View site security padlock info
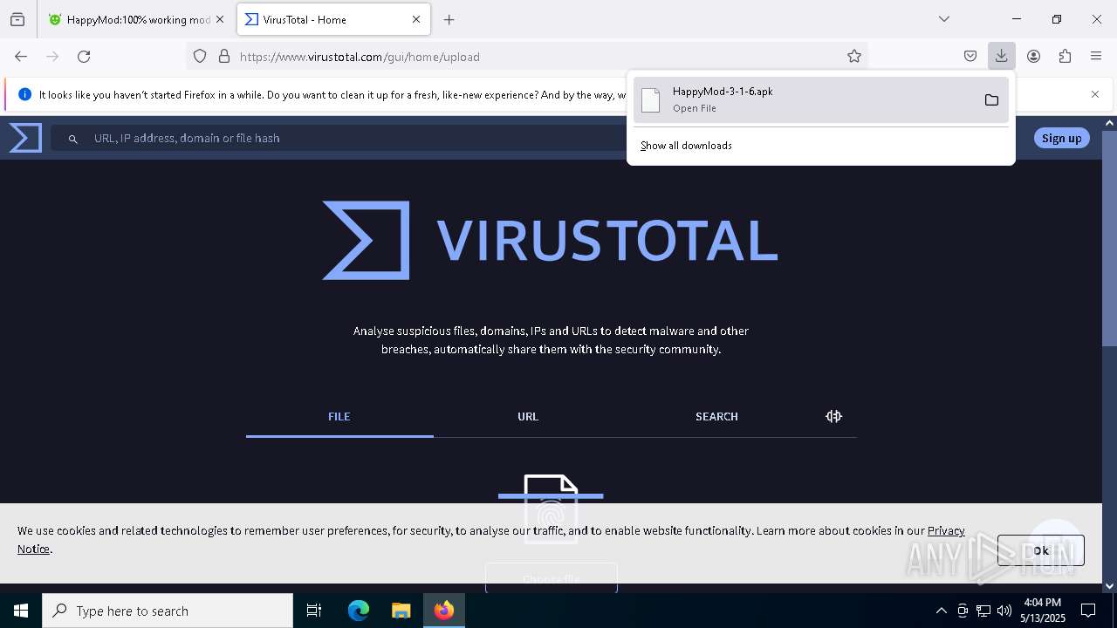 (x=224, y=57)
